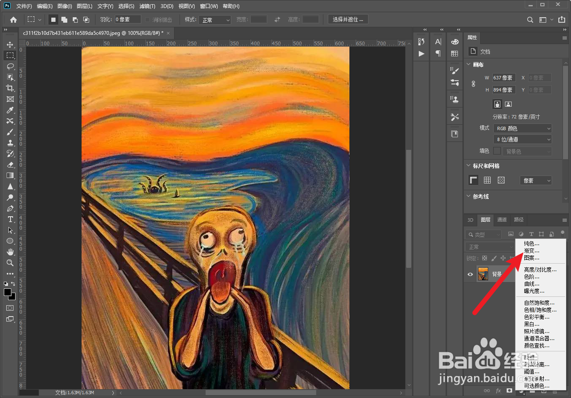
Task: Select the Move tool
Action: pos(11,45)
